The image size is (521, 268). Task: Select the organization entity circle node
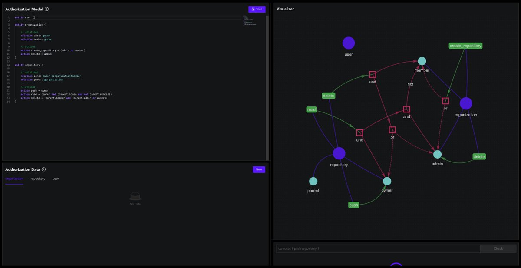coord(466,103)
